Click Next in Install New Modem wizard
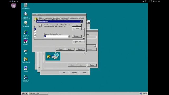This screenshot has height=95, width=169. tap(70, 49)
